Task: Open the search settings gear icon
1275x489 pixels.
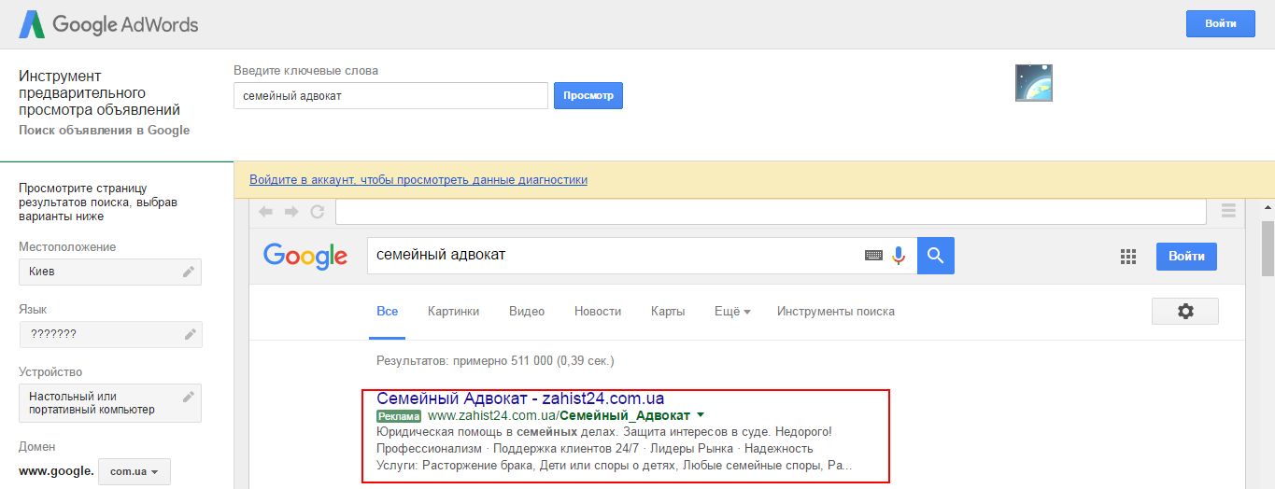Action: 1185,312
